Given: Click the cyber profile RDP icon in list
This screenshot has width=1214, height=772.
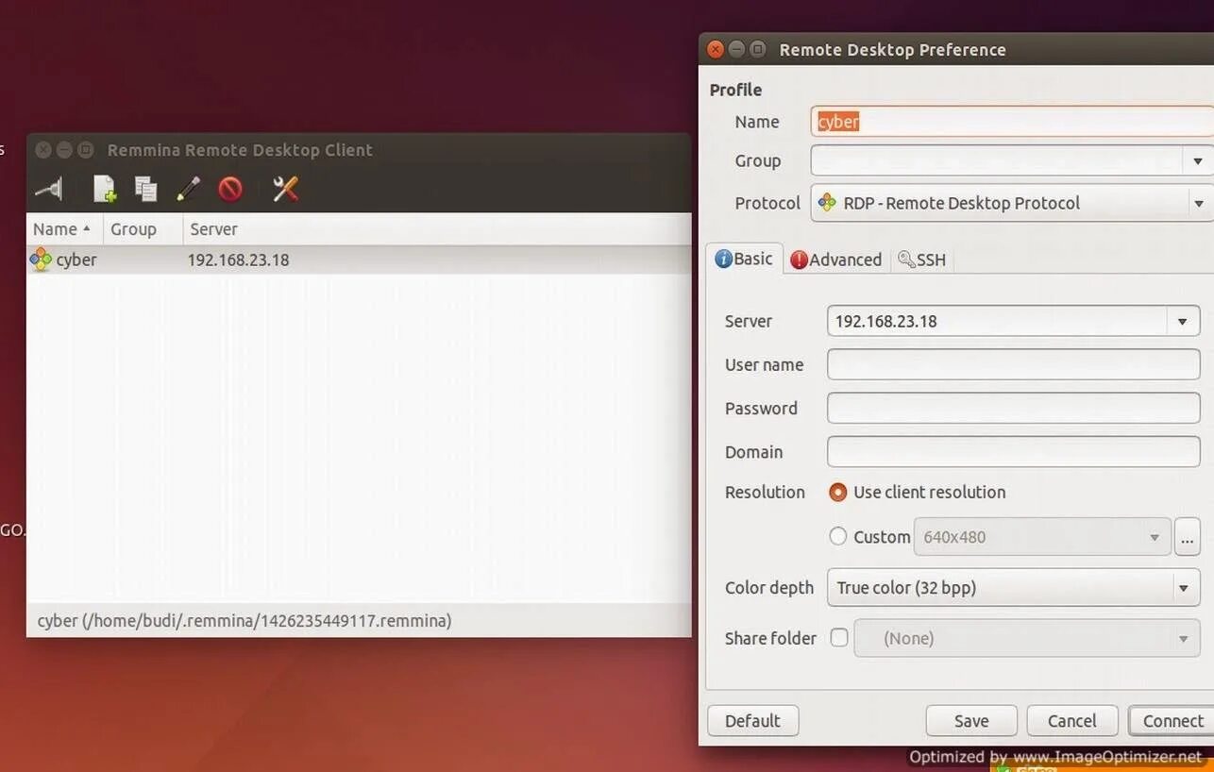Looking at the screenshot, I should [41, 260].
